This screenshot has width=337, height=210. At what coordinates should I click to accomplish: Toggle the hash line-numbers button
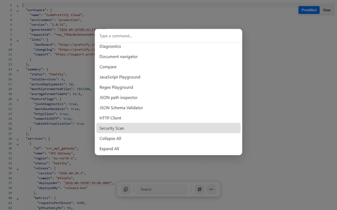coord(199,189)
